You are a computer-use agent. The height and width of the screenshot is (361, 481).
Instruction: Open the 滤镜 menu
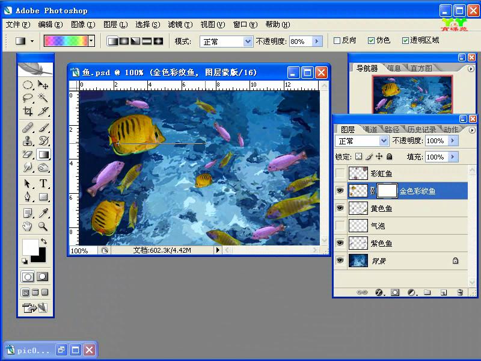[180, 25]
